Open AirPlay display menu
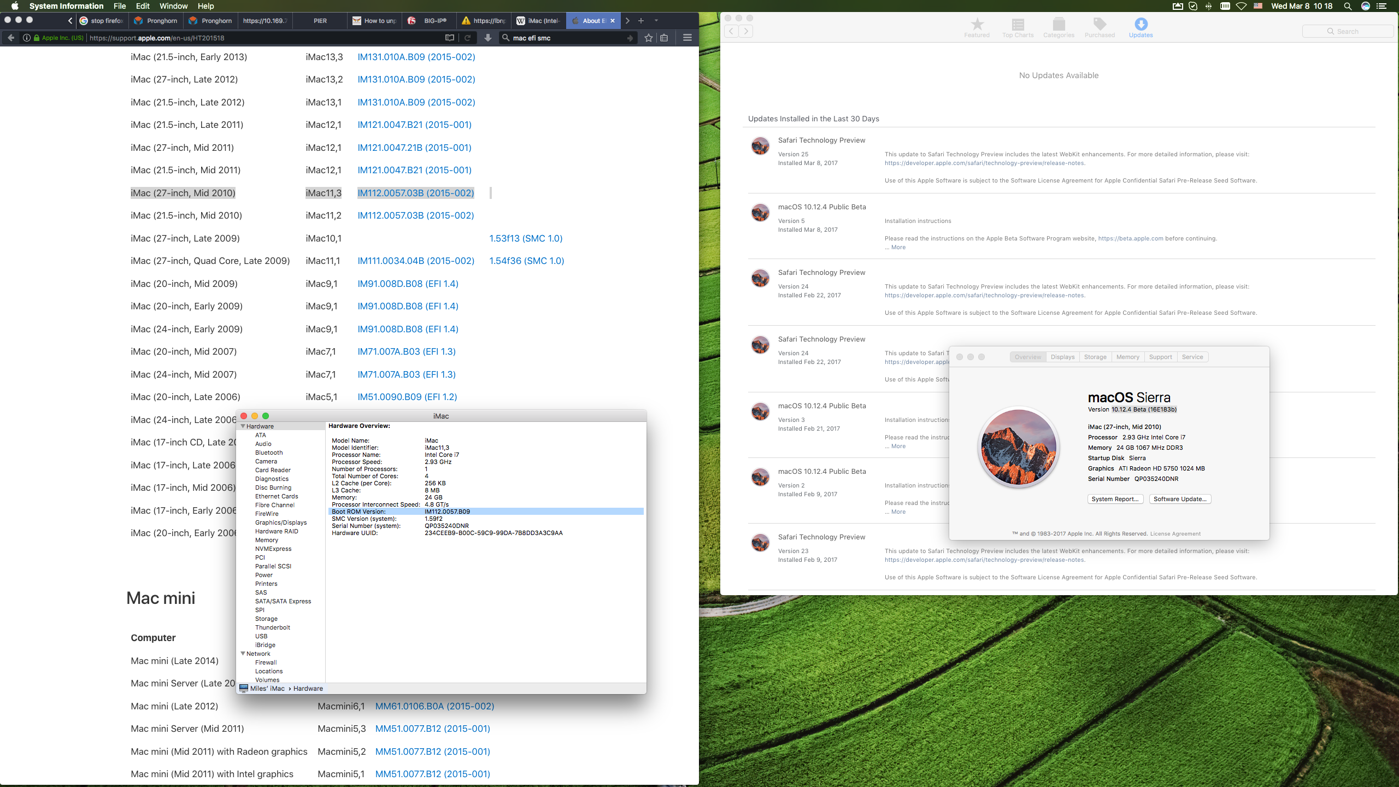Image resolution: width=1399 pixels, height=787 pixels. 1178,6
